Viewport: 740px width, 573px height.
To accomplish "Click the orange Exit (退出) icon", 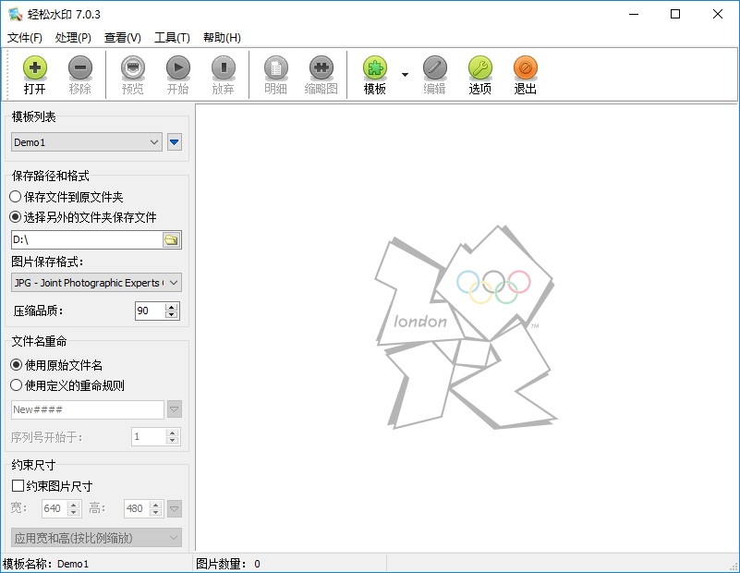I will pyautogui.click(x=526, y=68).
